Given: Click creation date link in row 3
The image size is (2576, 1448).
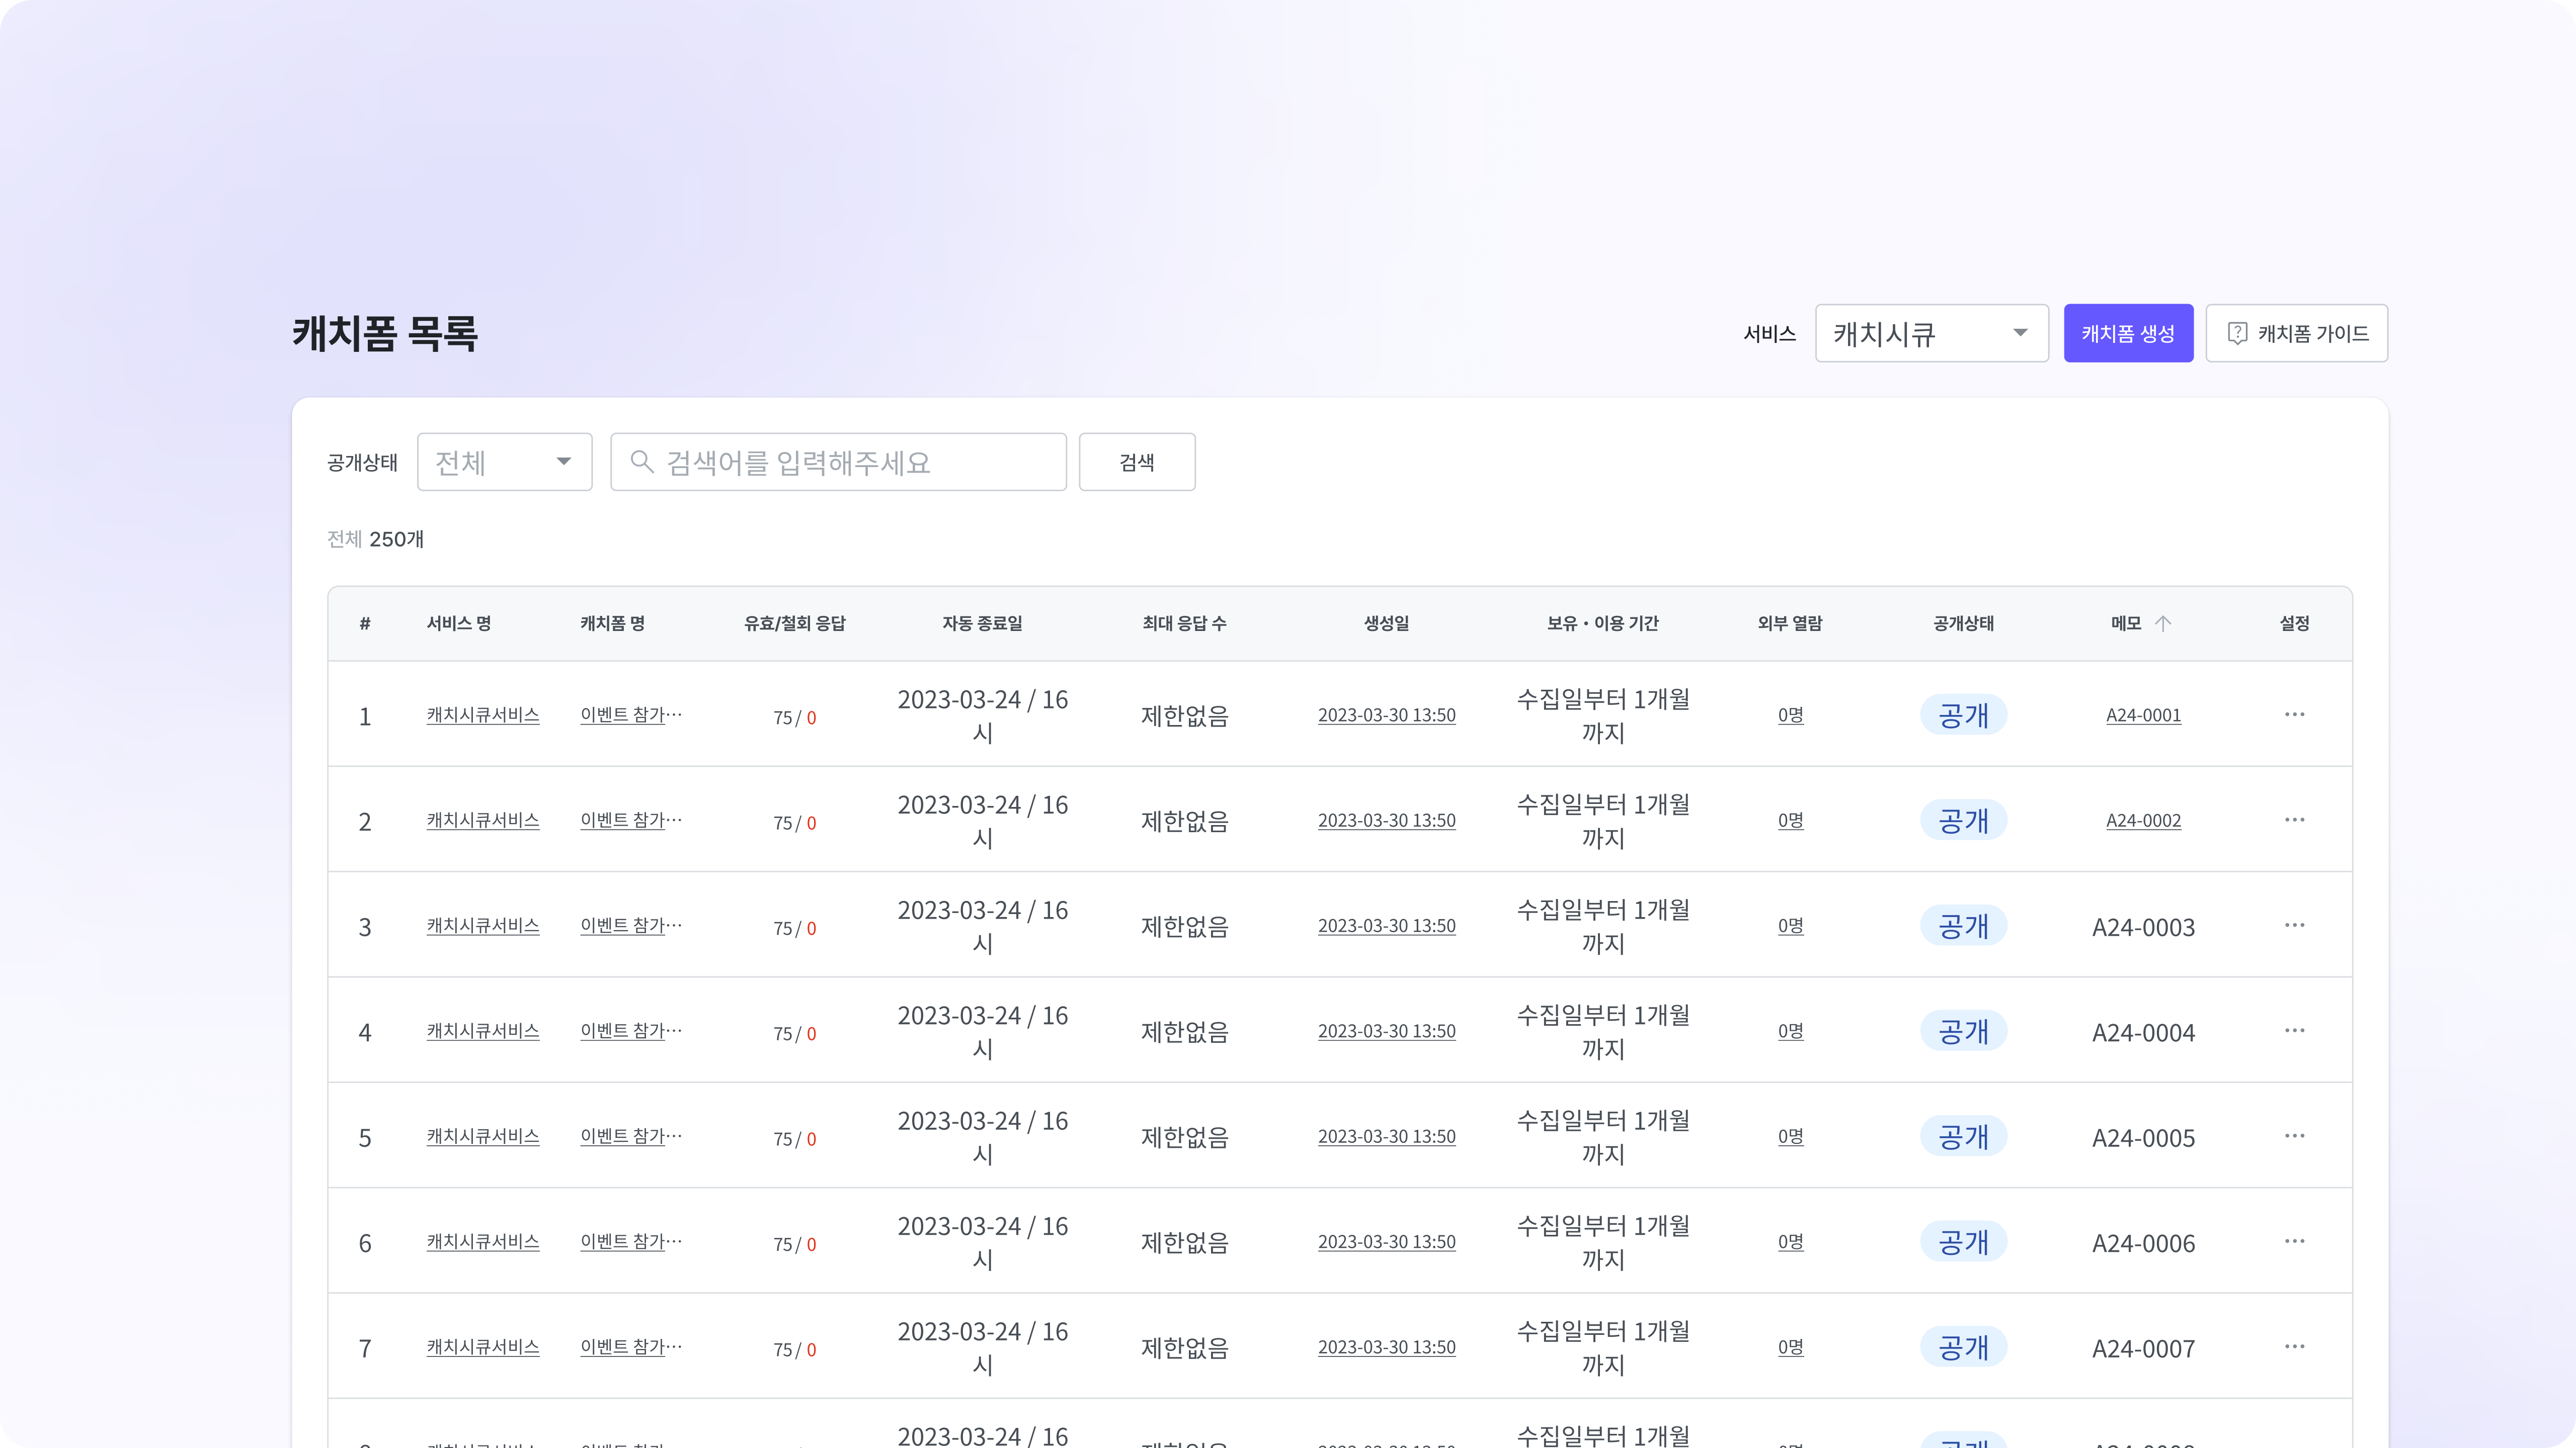Looking at the screenshot, I should pos(1386,925).
